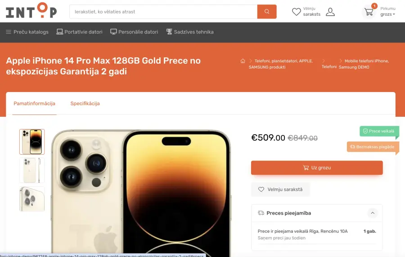Select the Pamatinformācija tab
Screen dimensions: 405x257
point(34,104)
